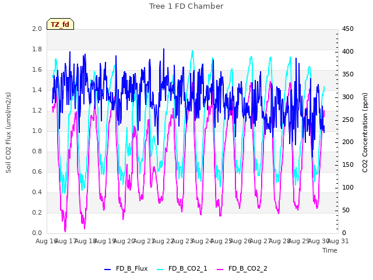Click the 450 right axis tick label
The width and height of the screenshot is (373, 280).
pos(348,29)
